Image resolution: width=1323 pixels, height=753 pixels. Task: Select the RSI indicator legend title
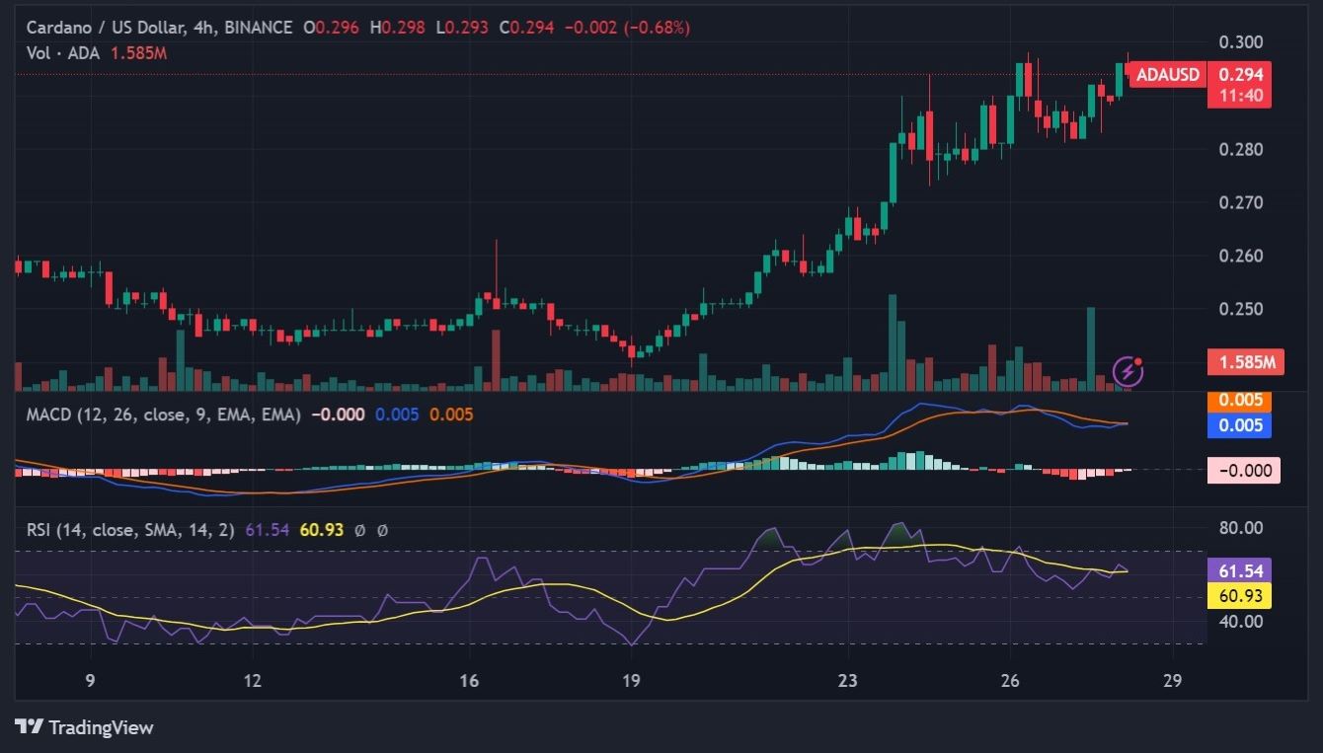click(x=130, y=530)
